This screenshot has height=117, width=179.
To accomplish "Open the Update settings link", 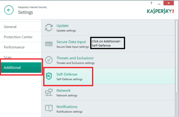I will click(62, 25).
